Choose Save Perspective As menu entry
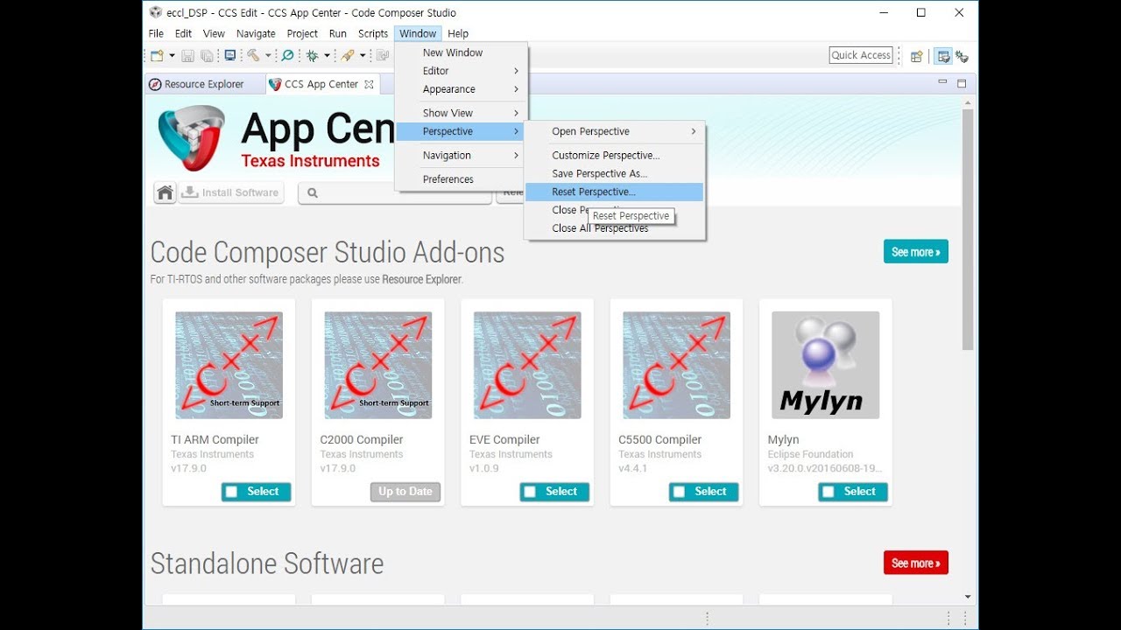 click(614, 173)
